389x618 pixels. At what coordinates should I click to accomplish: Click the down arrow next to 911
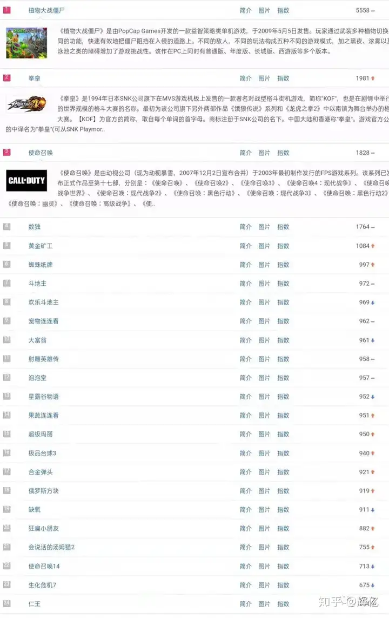coord(373,510)
